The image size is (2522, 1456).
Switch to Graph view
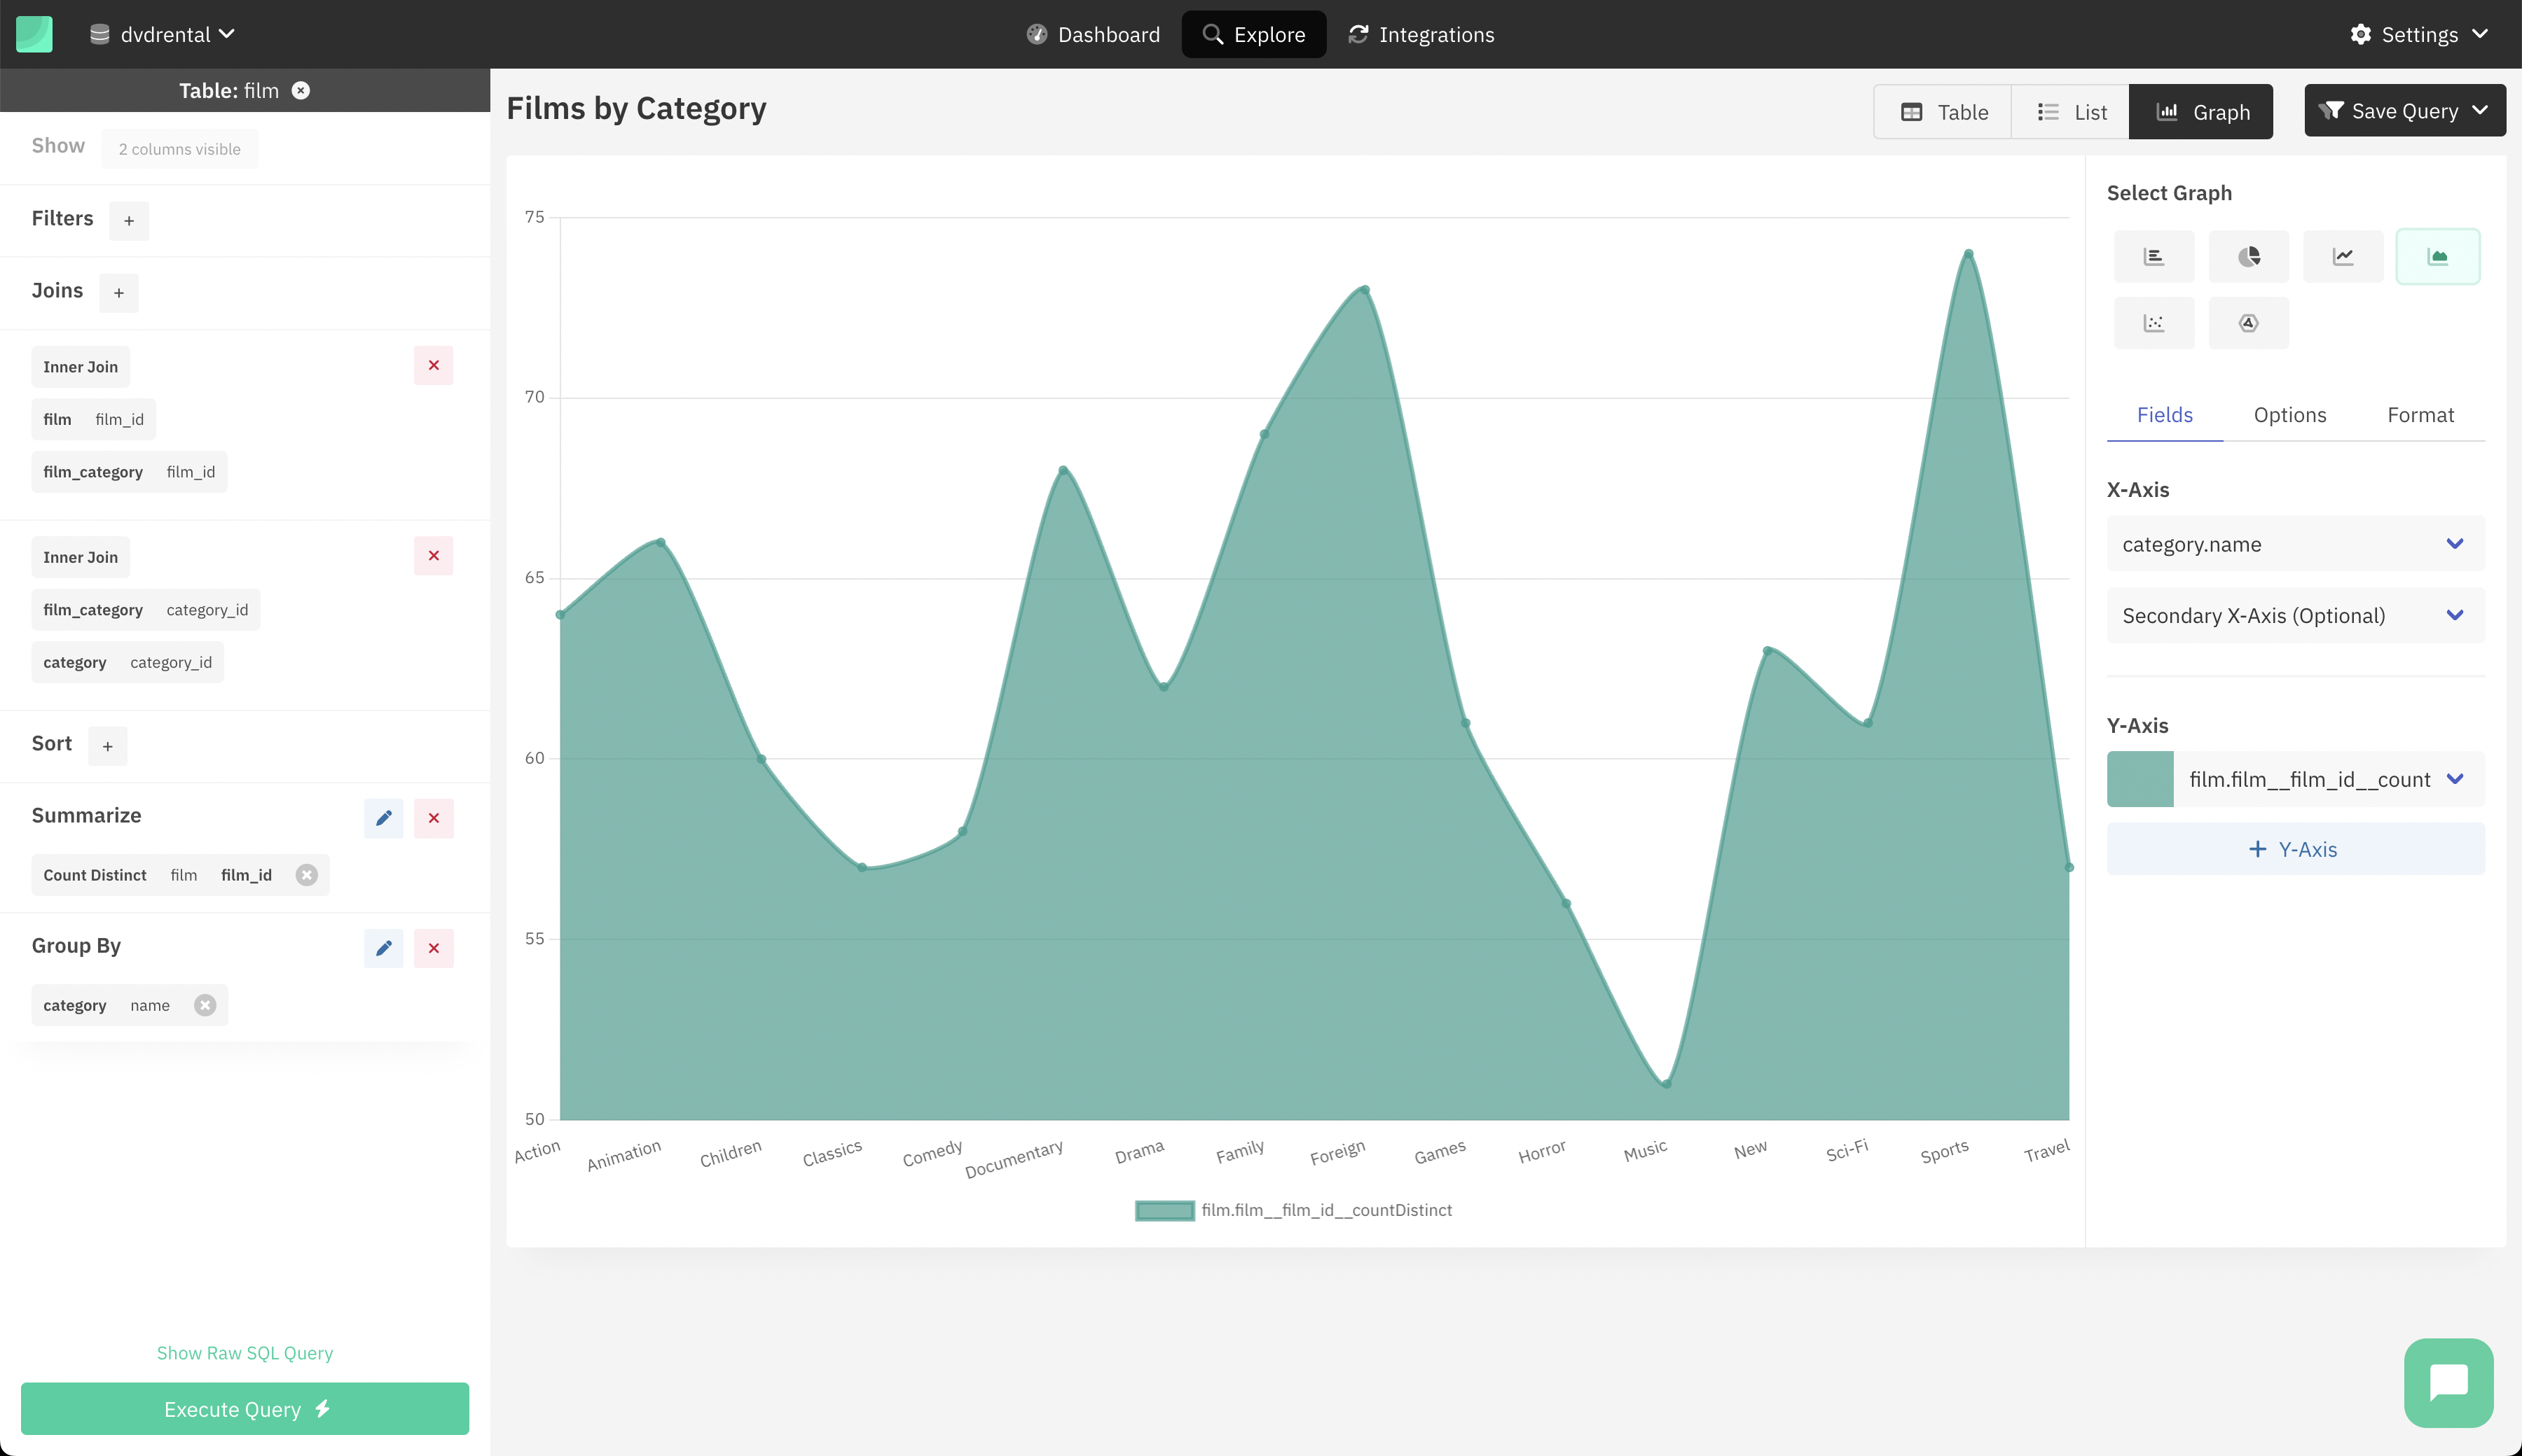[2200, 112]
